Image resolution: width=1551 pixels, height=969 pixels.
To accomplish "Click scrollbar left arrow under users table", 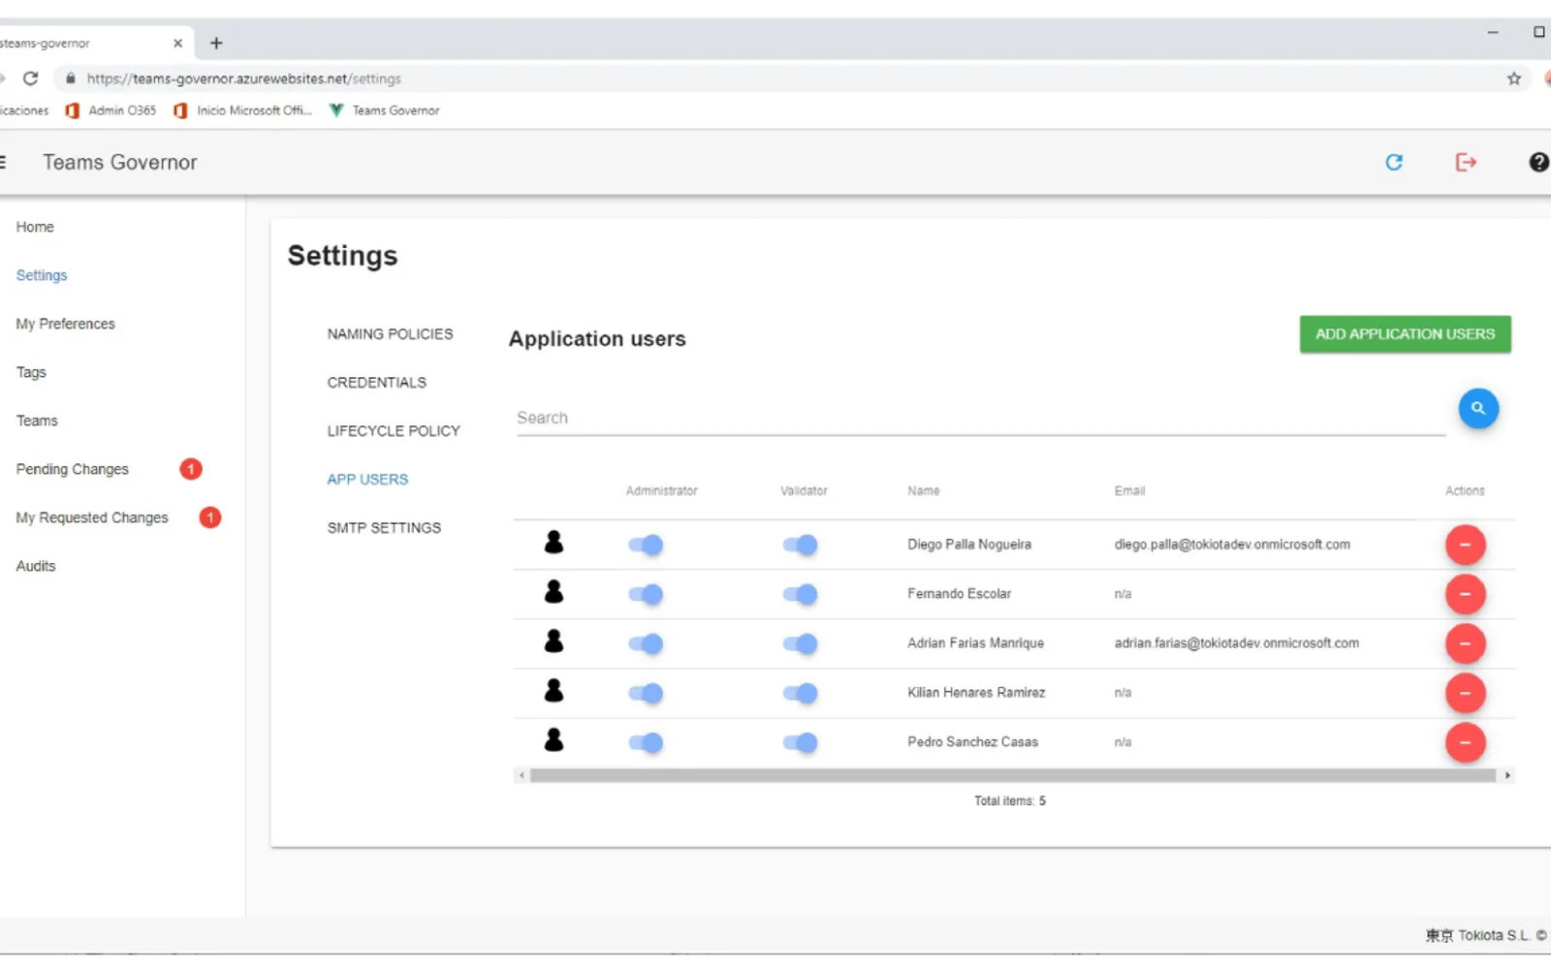I will coord(522,775).
